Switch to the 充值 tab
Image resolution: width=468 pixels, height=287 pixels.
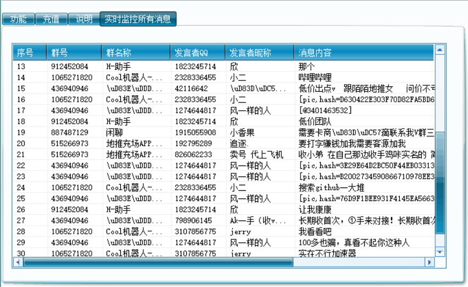click(51, 19)
